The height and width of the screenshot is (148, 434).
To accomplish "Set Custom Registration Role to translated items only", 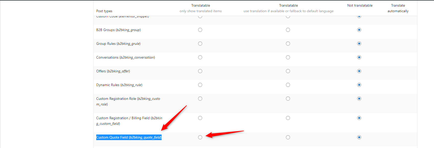I will point(200,99).
